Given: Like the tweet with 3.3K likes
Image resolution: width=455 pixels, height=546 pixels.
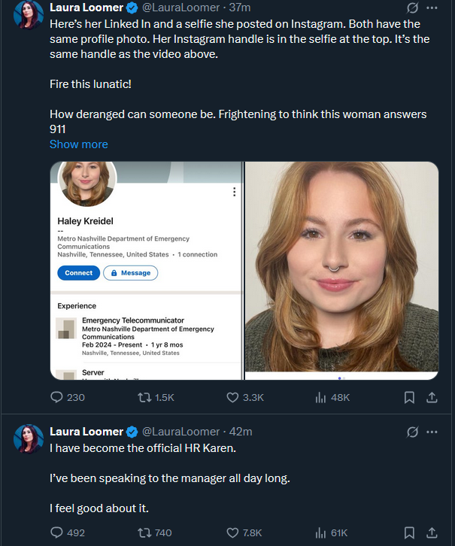Looking at the screenshot, I should pos(232,397).
